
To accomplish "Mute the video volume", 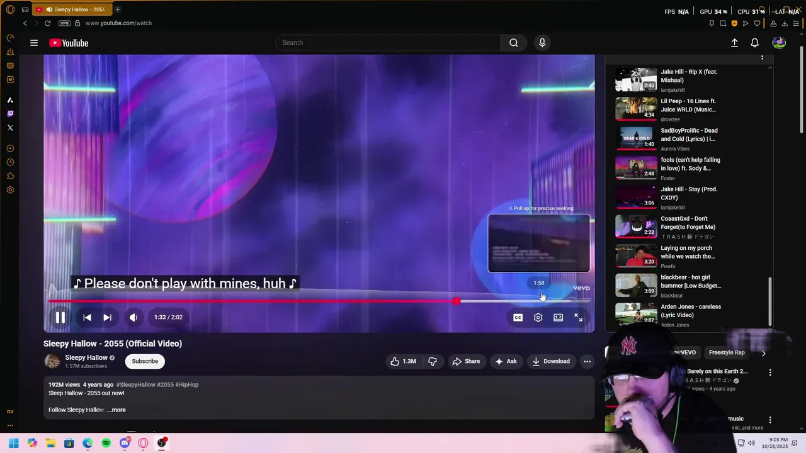I will (x=133, y=318).
